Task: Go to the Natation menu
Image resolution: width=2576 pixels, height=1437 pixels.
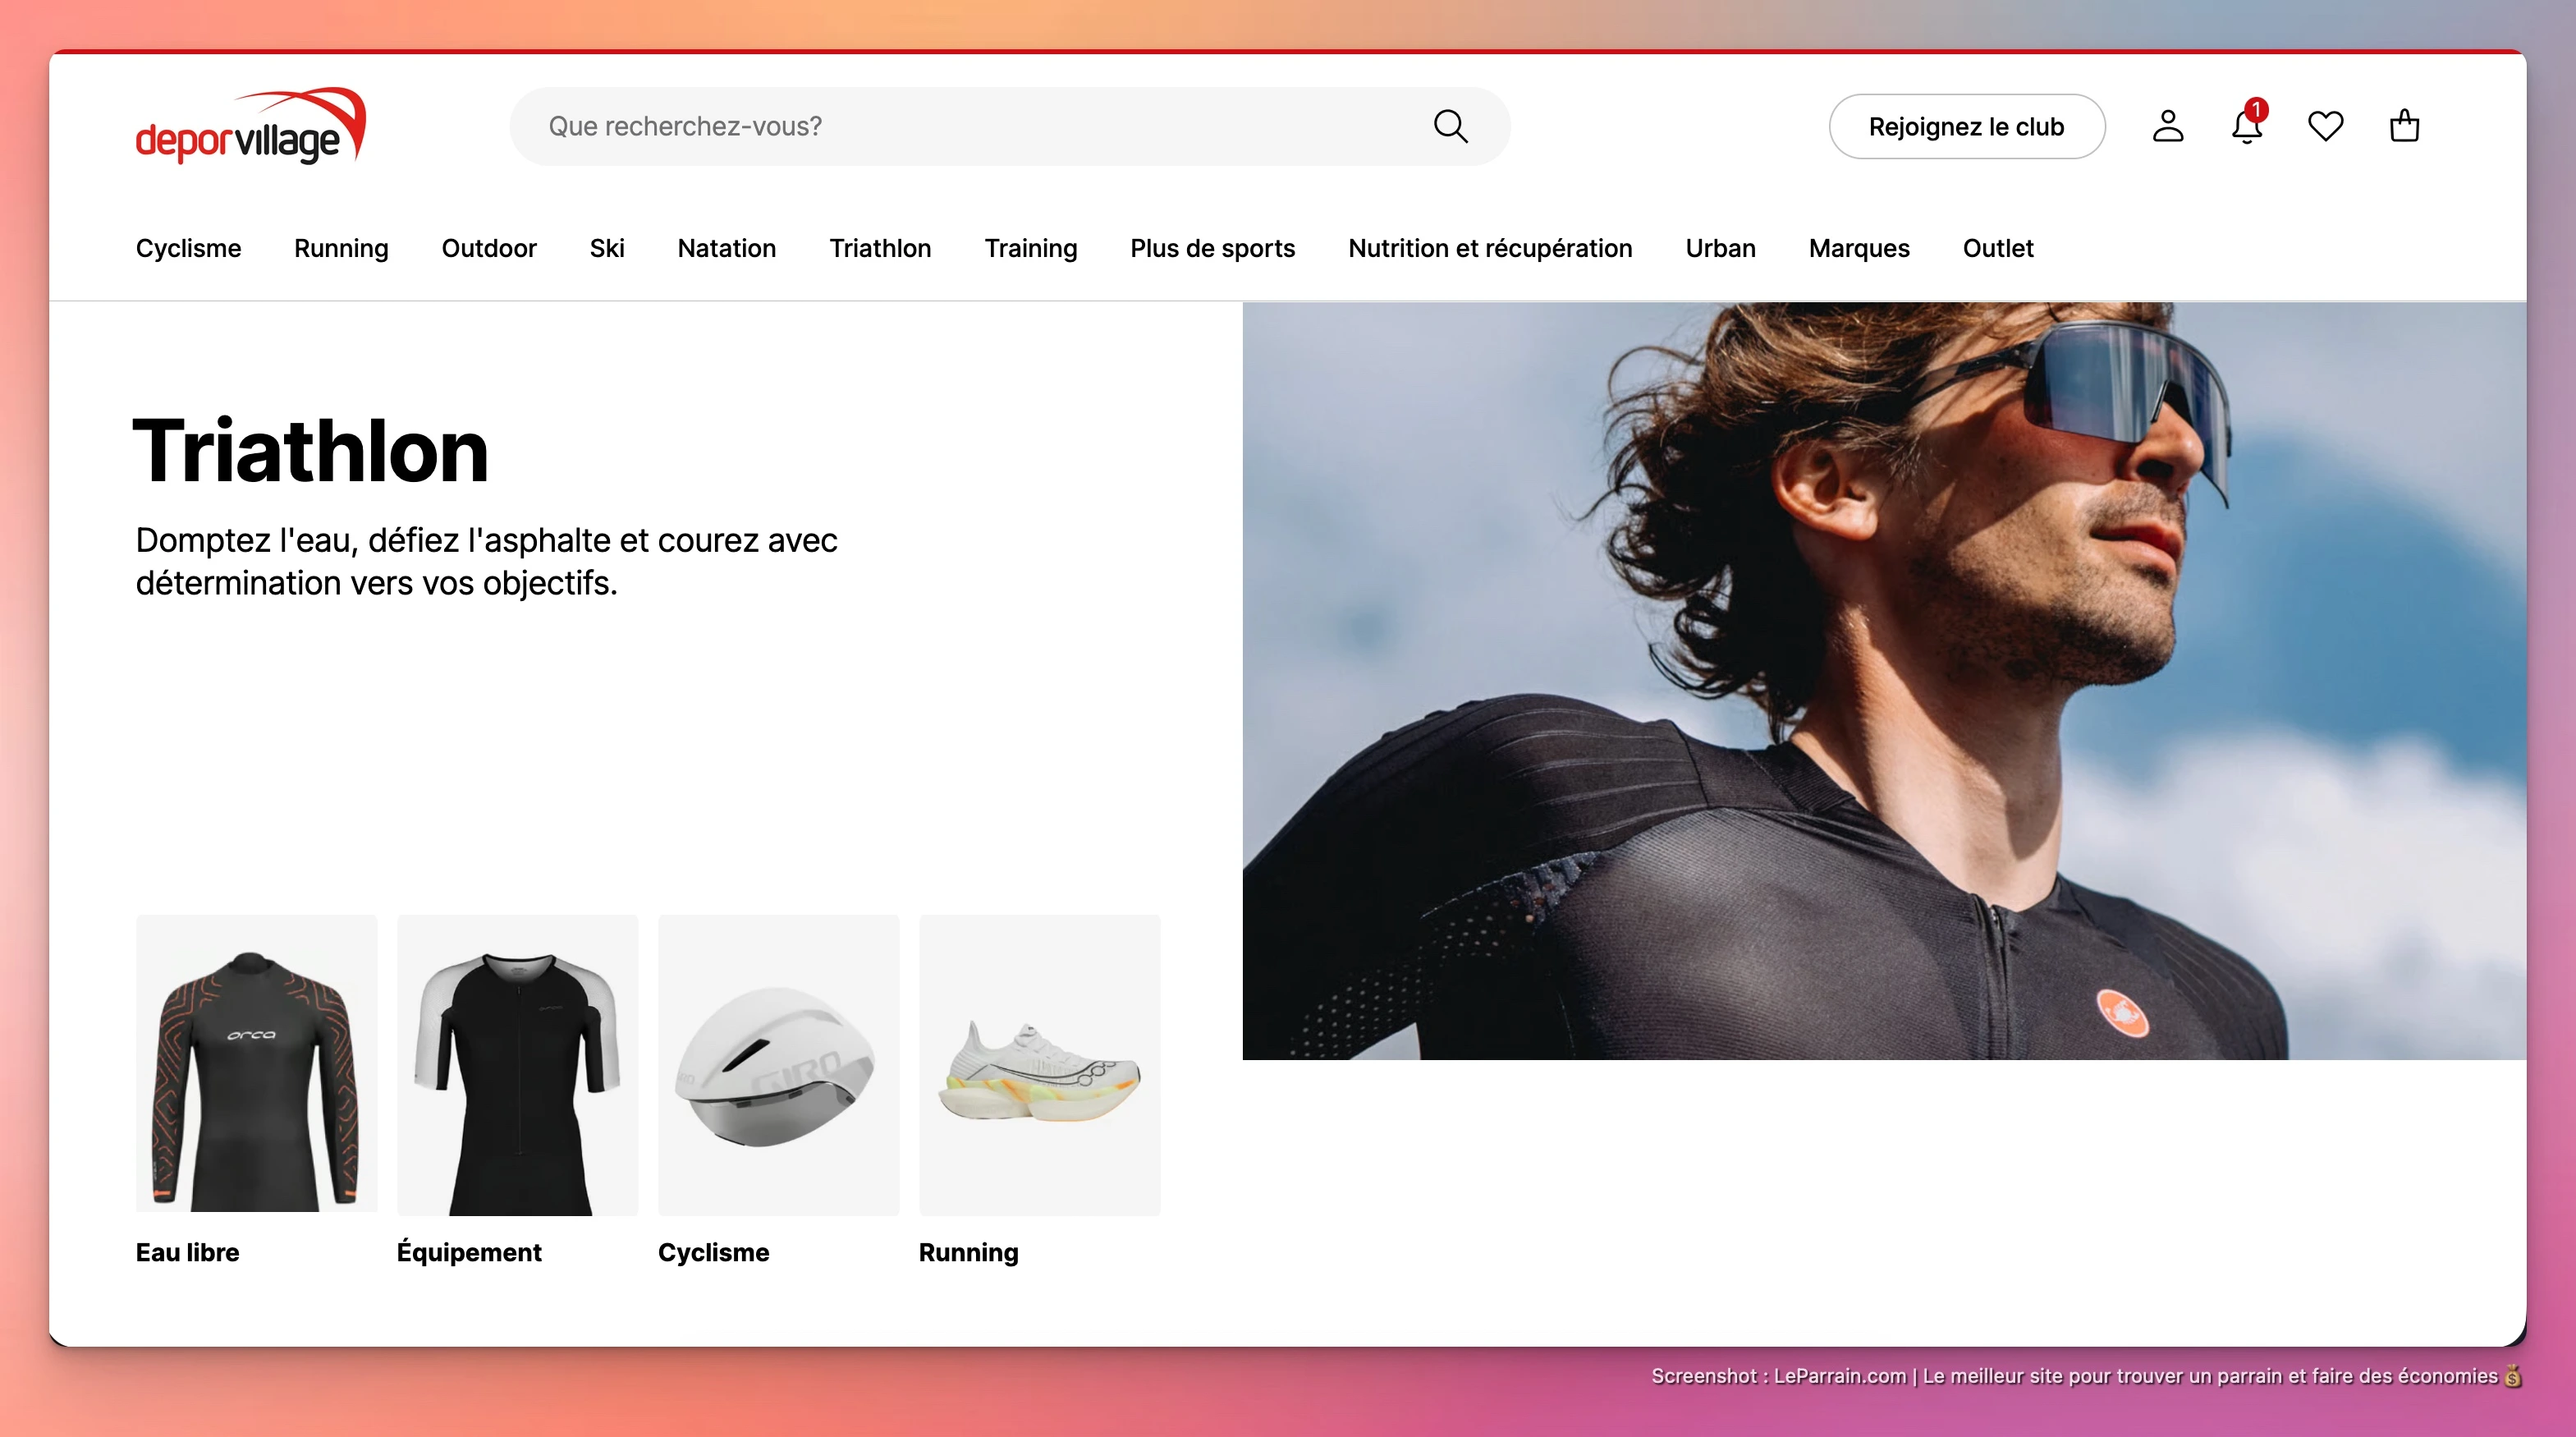Action: (x=726, y=248)
